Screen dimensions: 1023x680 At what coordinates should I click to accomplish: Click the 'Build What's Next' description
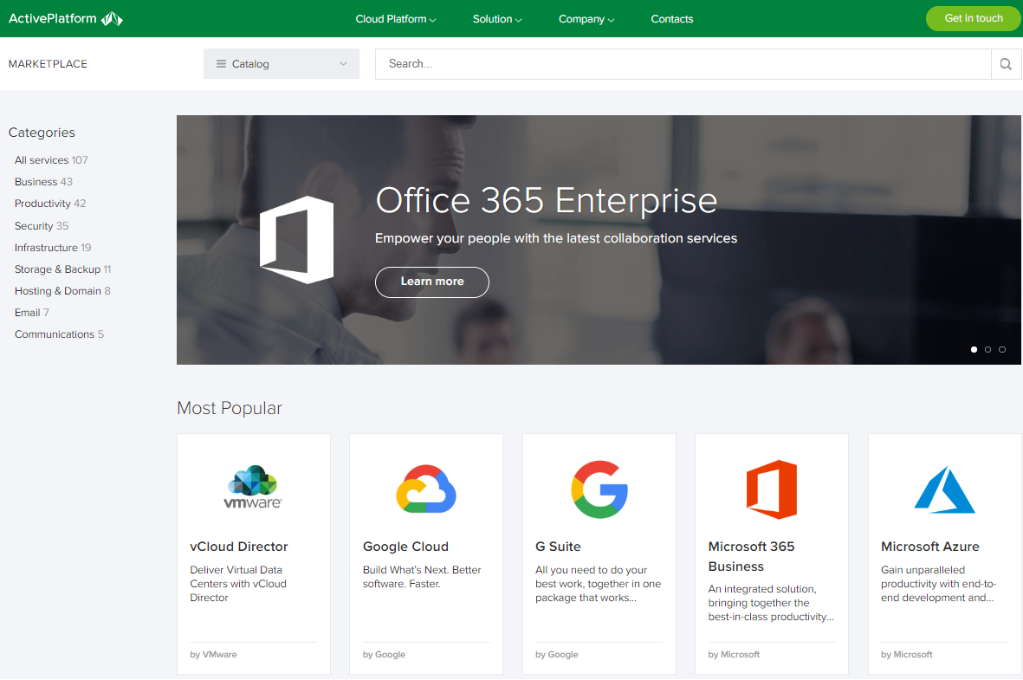click(x=422, y=577)
